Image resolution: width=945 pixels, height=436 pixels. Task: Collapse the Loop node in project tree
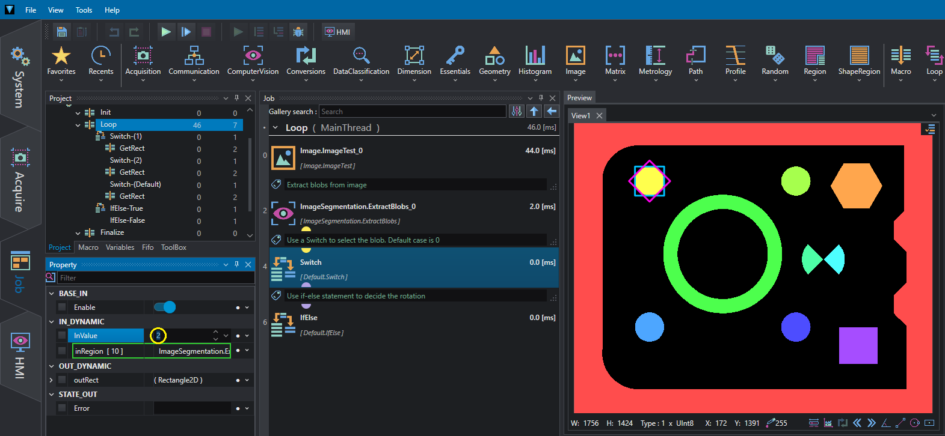tap(78, 125)
